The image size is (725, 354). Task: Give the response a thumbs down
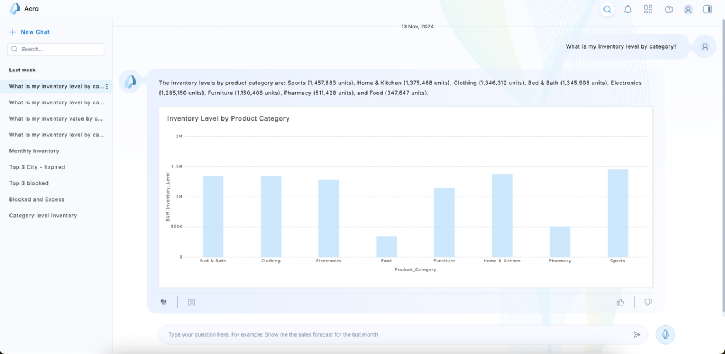pos(647,302)
